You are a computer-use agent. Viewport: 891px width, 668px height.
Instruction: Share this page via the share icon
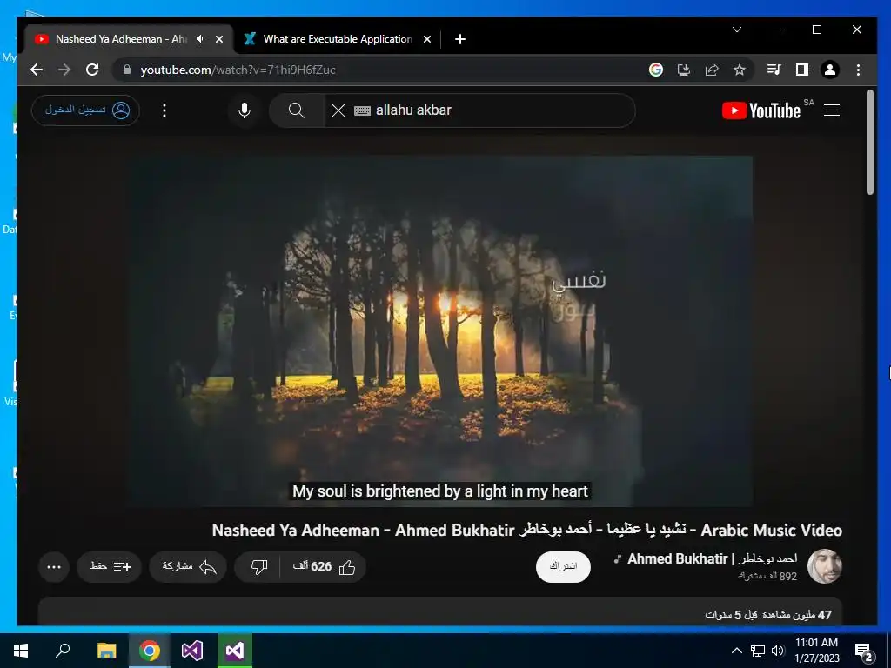(x=712, y=70)
